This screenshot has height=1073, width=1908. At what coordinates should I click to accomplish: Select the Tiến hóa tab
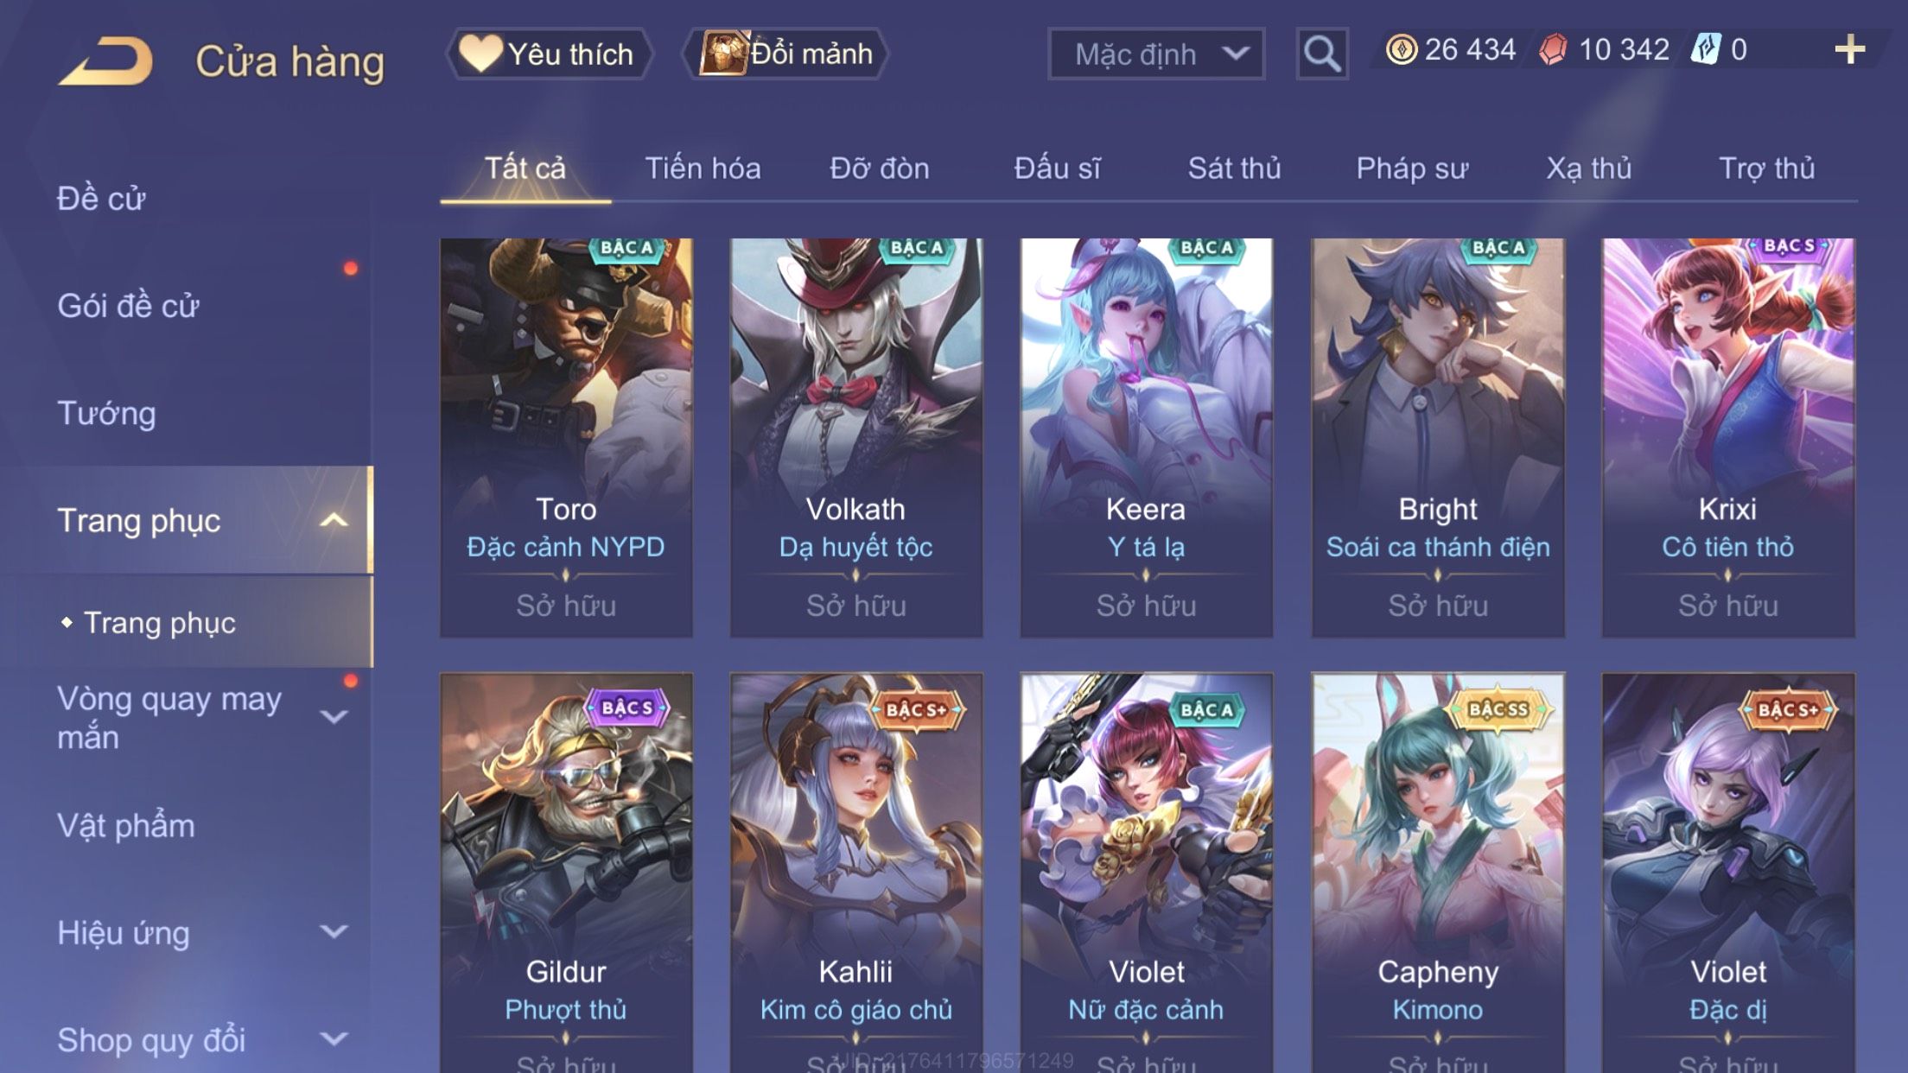coord(703,168)
